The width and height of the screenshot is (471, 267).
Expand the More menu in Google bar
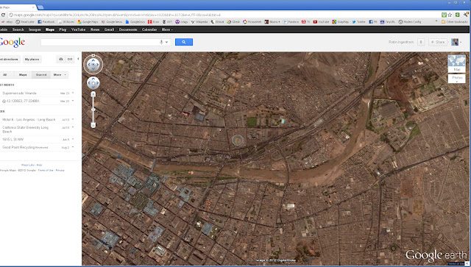coord(167,29)
